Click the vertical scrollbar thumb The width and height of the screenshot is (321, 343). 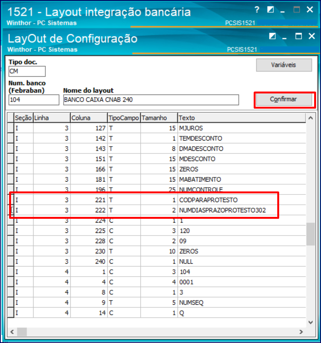pyautogui.click(x=310, y=234)
